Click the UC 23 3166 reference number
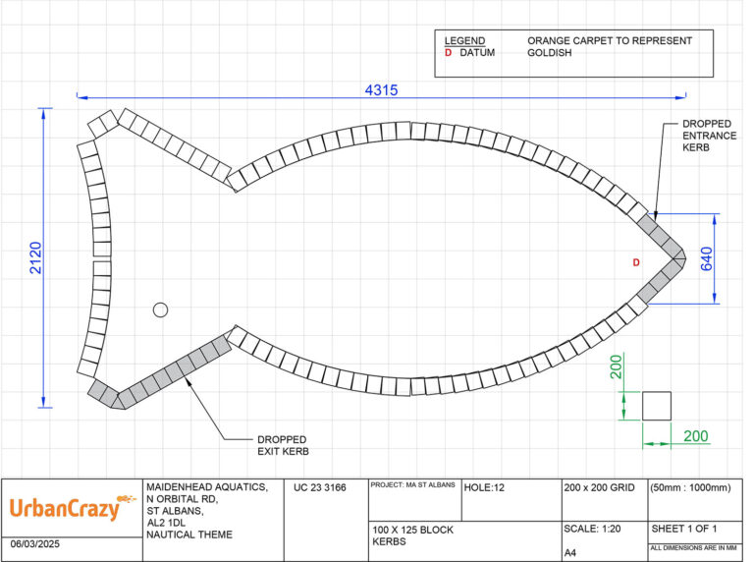 [x=320, y=487]
